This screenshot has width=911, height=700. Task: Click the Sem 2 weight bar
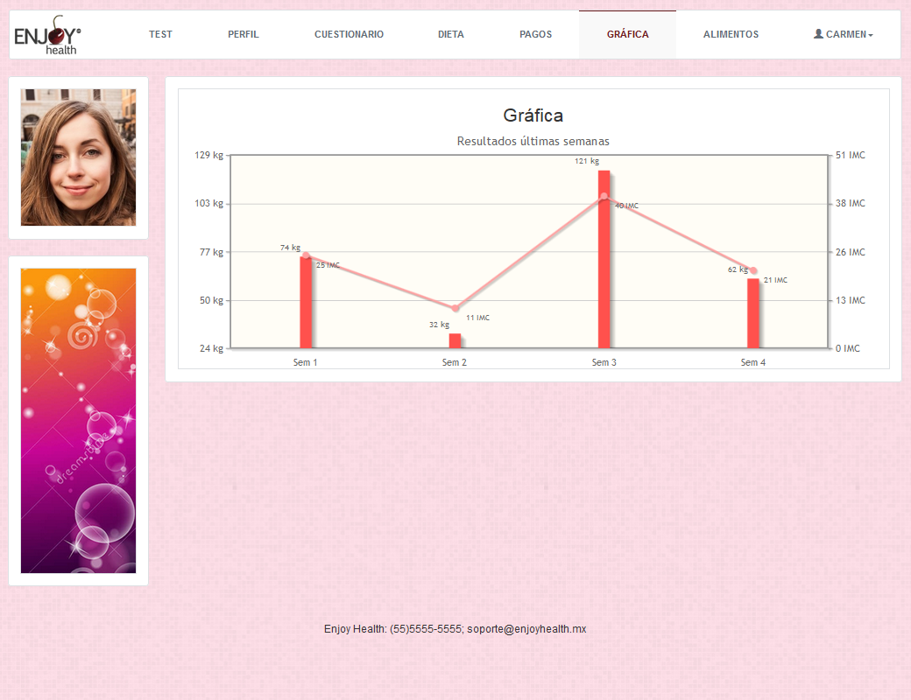(455, 341)
